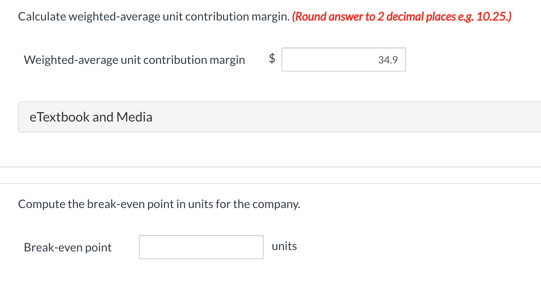Click the word "Round" in the red instruction

point(310,16)
